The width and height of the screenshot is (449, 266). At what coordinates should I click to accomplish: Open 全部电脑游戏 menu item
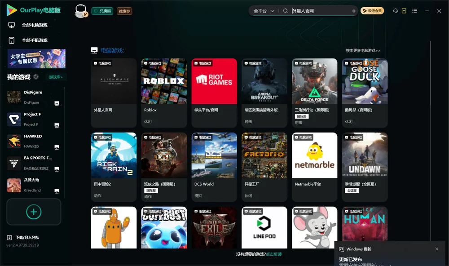pos(28,25)
